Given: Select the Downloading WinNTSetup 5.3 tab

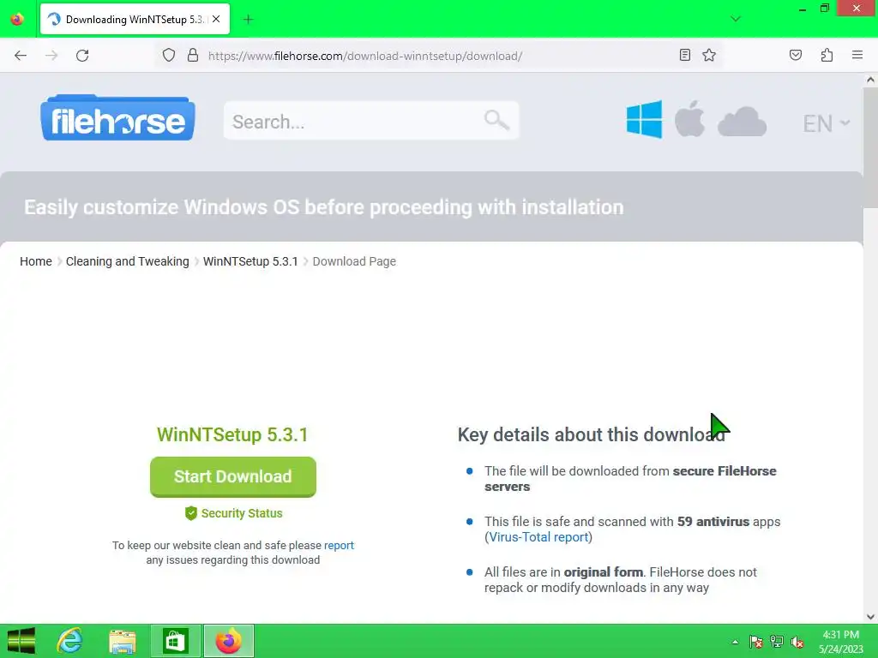Looking at the screenshot, I should pyautogui.click(x=135, y=19).
